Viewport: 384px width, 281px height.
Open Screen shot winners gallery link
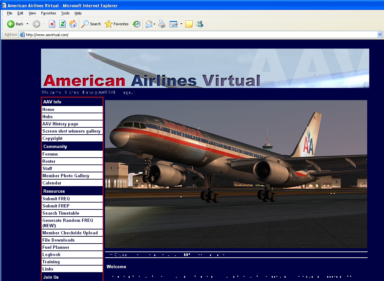coord(72,131)
